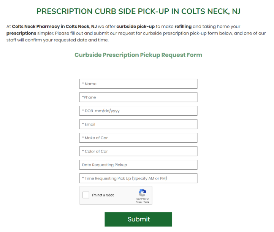The image size is (274, 232).
Task: Click into the Phone field
Action: [x=138, y=97]
